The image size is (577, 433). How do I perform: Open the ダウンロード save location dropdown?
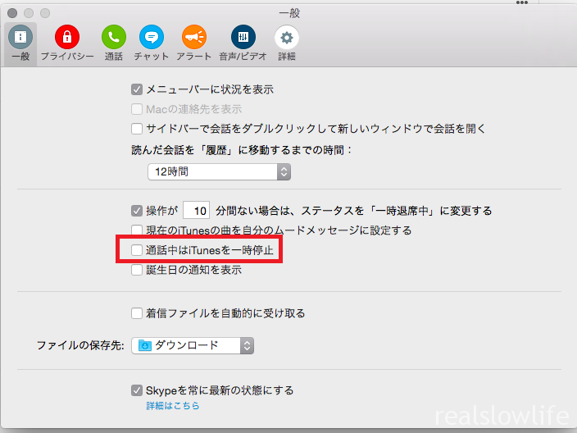point(193,345)
